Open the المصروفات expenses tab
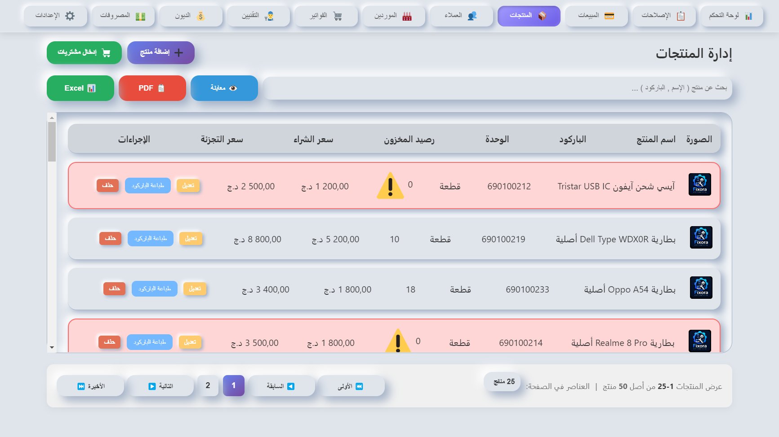The width and height of the screenshot is (779, 437). pyautogui.click(x=123, y=16)
